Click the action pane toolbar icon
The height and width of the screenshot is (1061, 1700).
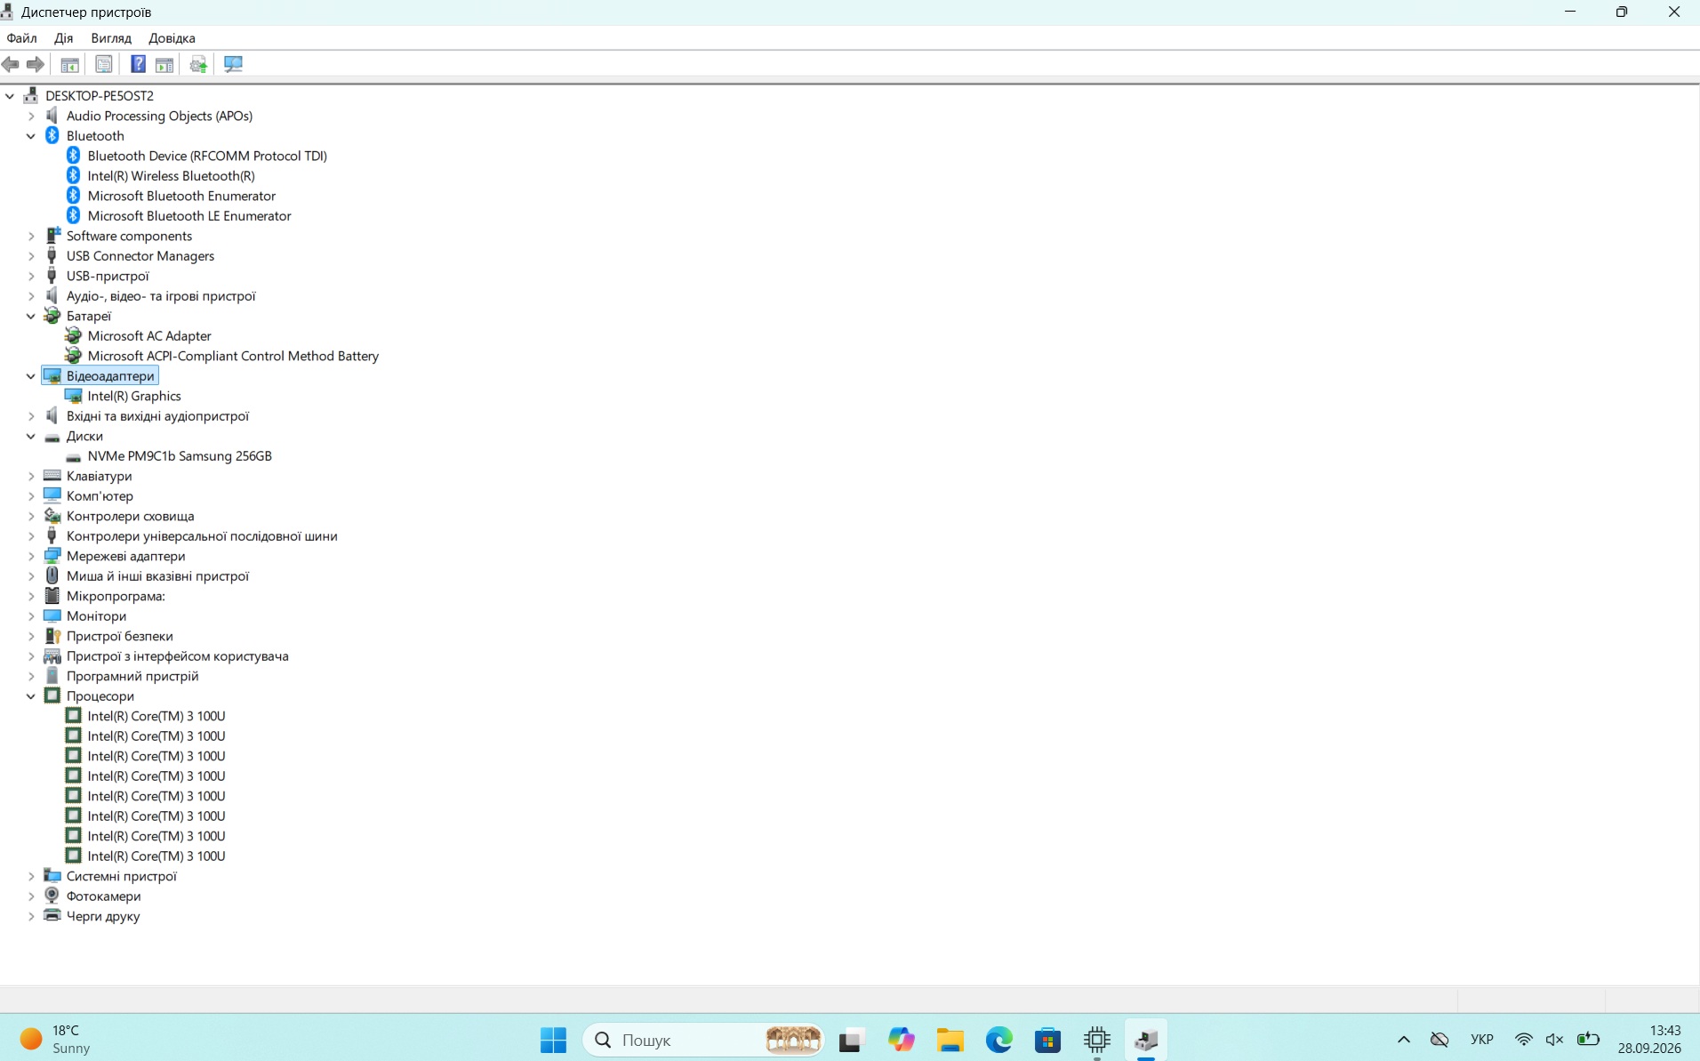[x=164, y=64]
